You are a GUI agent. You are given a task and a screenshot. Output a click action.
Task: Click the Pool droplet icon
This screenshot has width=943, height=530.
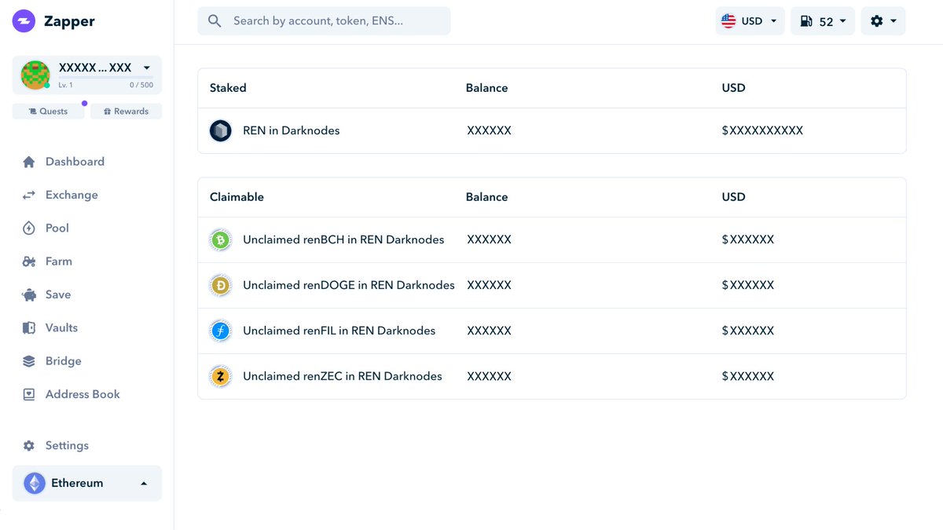[29, 228]
